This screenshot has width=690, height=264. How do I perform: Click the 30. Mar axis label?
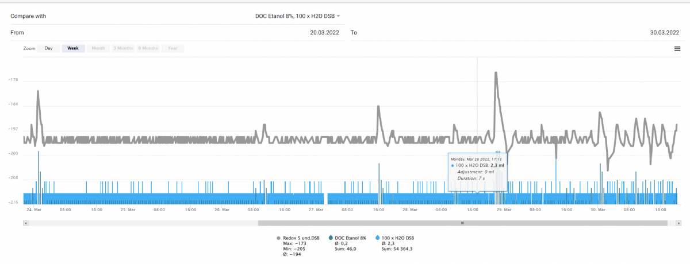pos(598,210)
